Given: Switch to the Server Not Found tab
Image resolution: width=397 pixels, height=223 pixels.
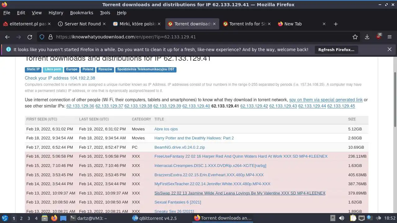Looking at the screenshot, I should pyautogui.click(x=82, y=24).
